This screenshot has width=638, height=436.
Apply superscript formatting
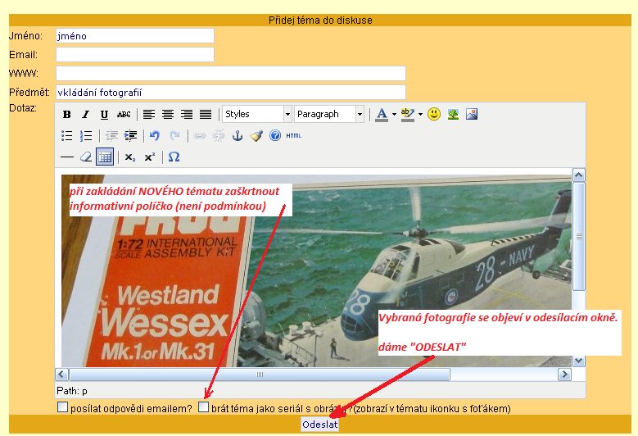(150, 157)
